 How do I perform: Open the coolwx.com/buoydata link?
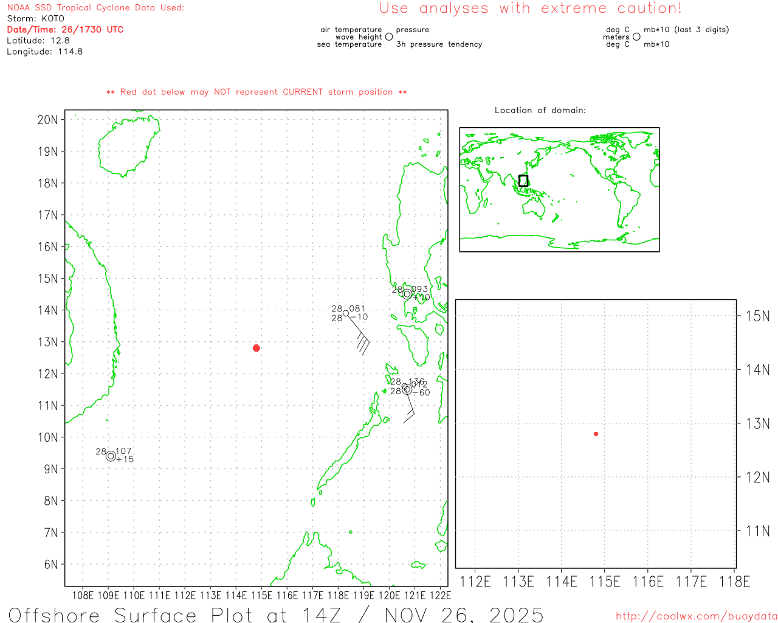click(697, 616)
